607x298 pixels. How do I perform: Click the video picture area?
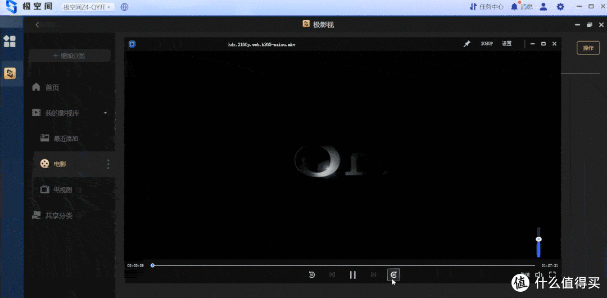pos(343,155)
